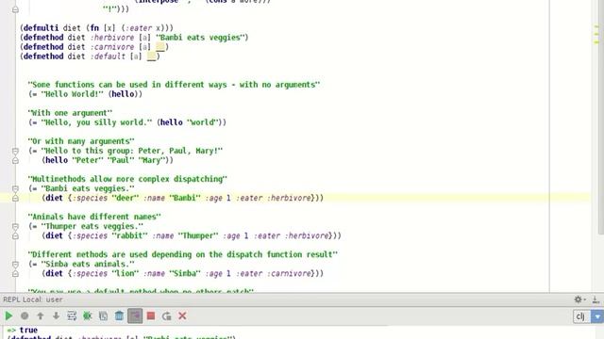Click "Hello, you silly world." string
Image resolution: width=604 pixels, height=339 pixels.
[x=96, y=122]
